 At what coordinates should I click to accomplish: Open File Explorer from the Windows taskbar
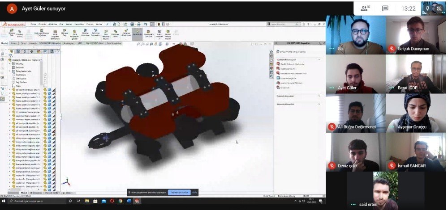(87, 201)
